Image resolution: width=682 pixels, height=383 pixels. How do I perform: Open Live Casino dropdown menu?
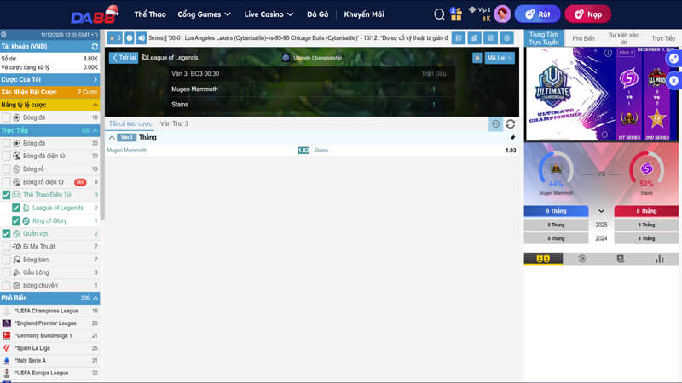[x=269, y=14]
